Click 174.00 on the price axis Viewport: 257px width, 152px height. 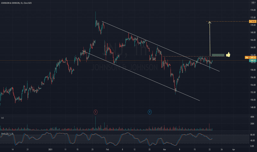coord(253,10)
